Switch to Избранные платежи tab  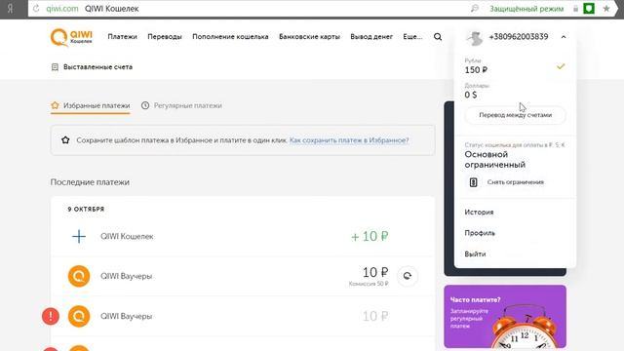[x=91, y=106]
